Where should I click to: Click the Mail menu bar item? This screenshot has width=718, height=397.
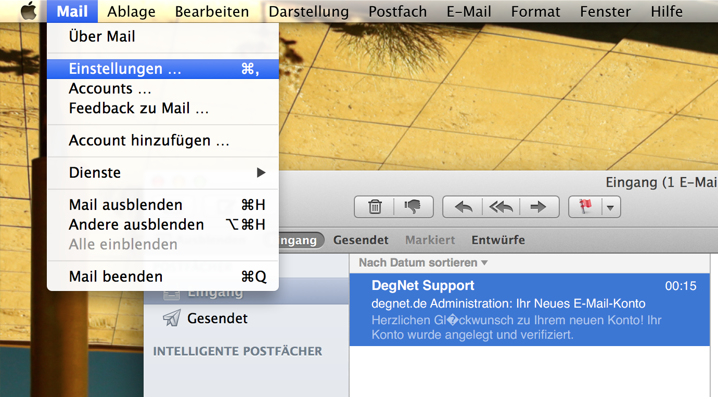click(x=72, y=11)
